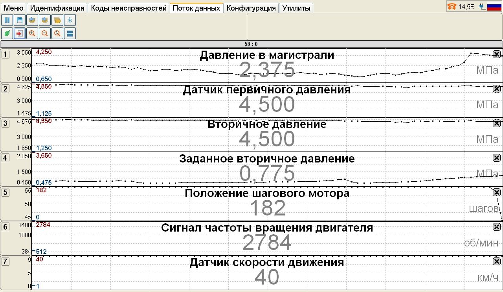Click channel number 1 button
This screenshot has width=503, height=292.
5,54
